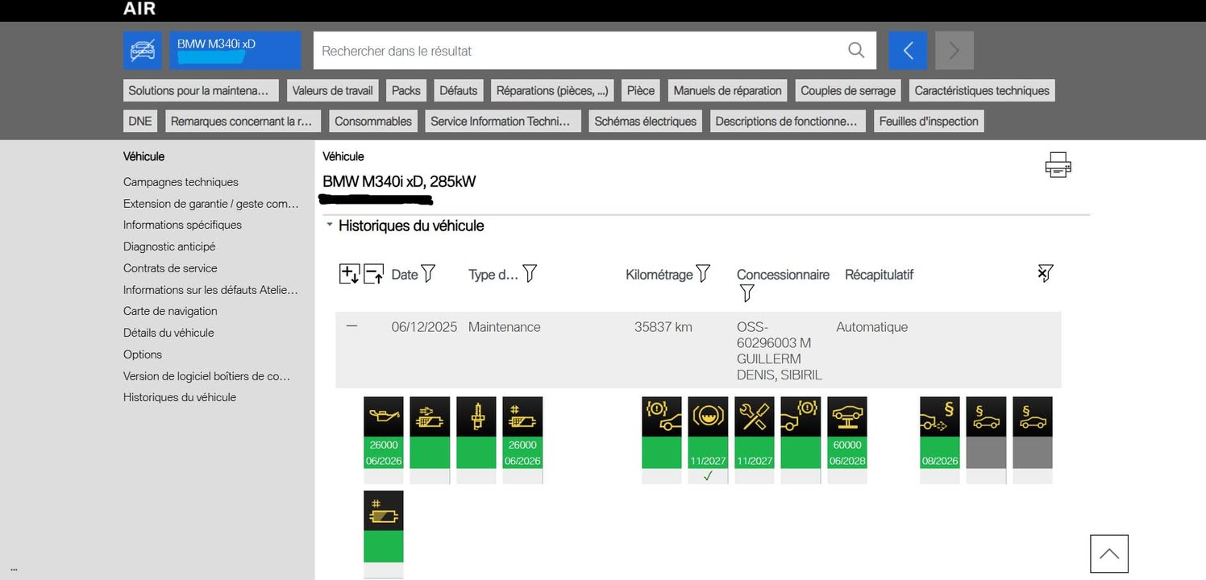Click the vehicle on lift inspection icon
Image resolution: width=1206 pixels, height=580 pixels.
(846, 416)
